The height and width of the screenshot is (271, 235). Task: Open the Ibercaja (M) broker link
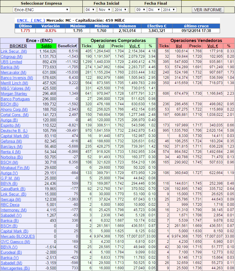click(11, 200)
